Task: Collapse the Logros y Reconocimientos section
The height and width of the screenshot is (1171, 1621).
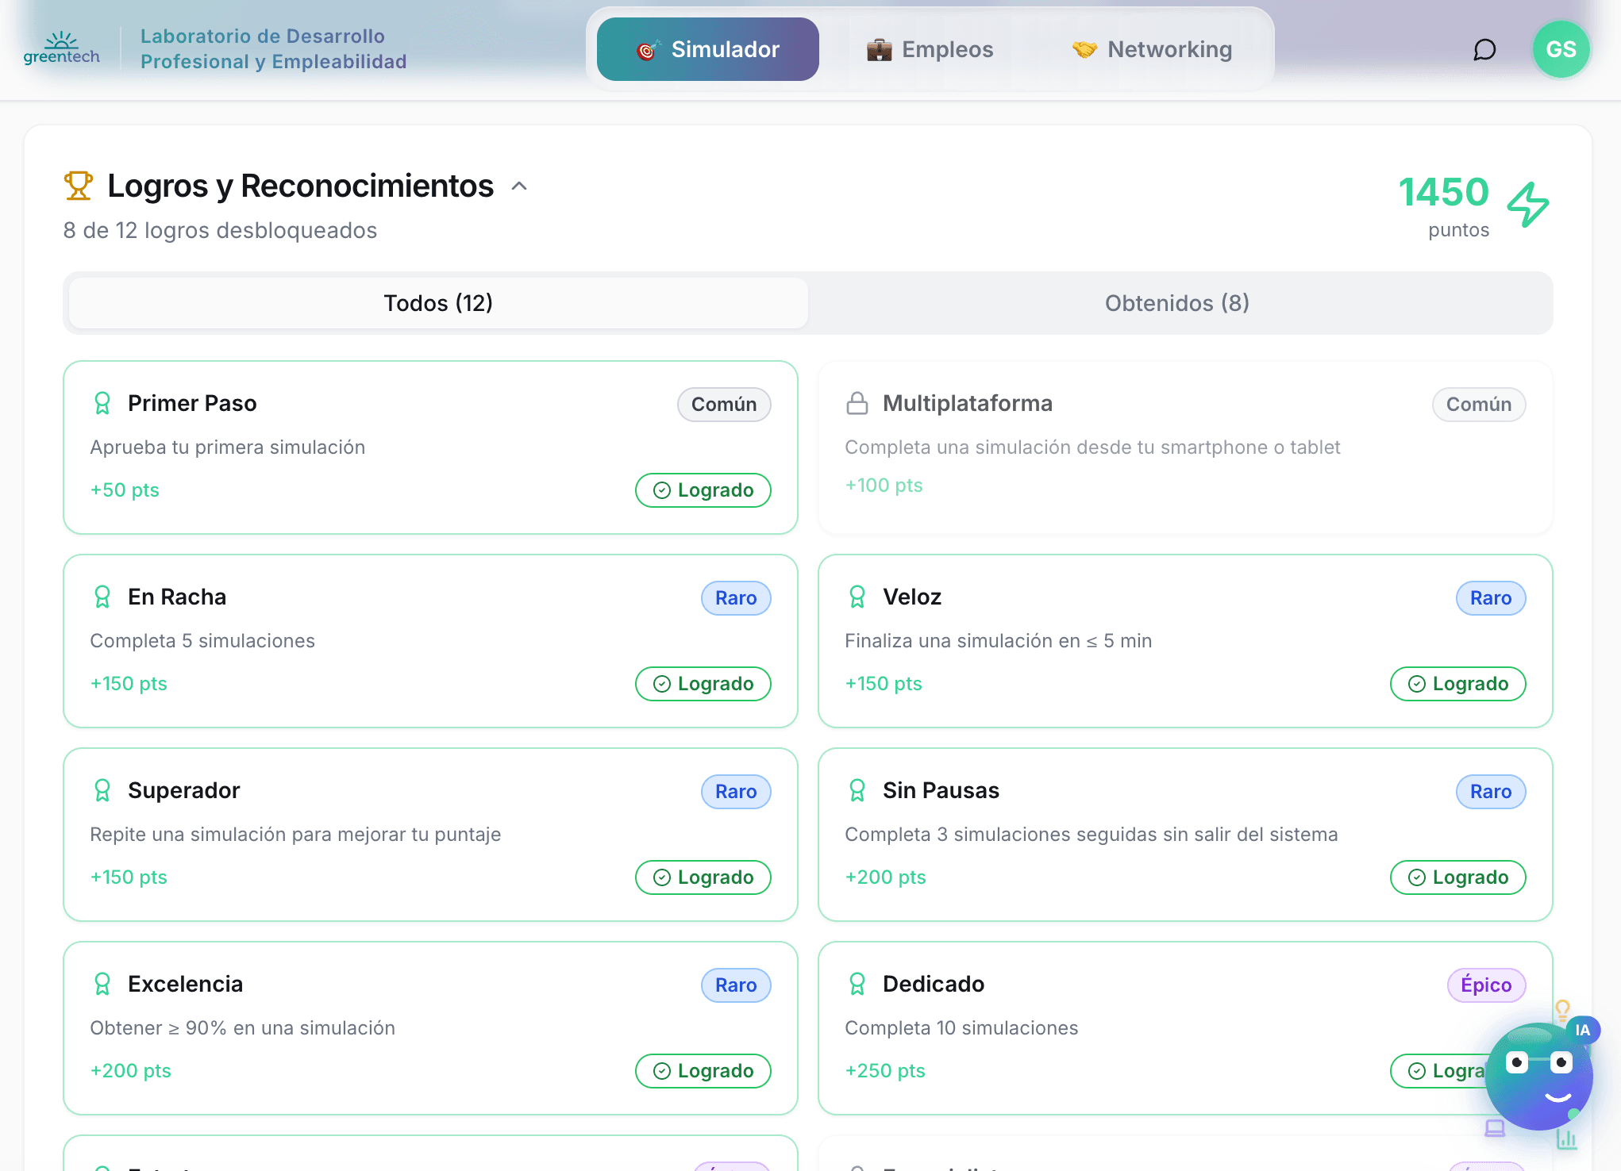Action: [x=519, y=186]
